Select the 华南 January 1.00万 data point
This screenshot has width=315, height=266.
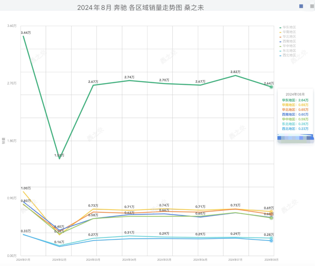23,192
